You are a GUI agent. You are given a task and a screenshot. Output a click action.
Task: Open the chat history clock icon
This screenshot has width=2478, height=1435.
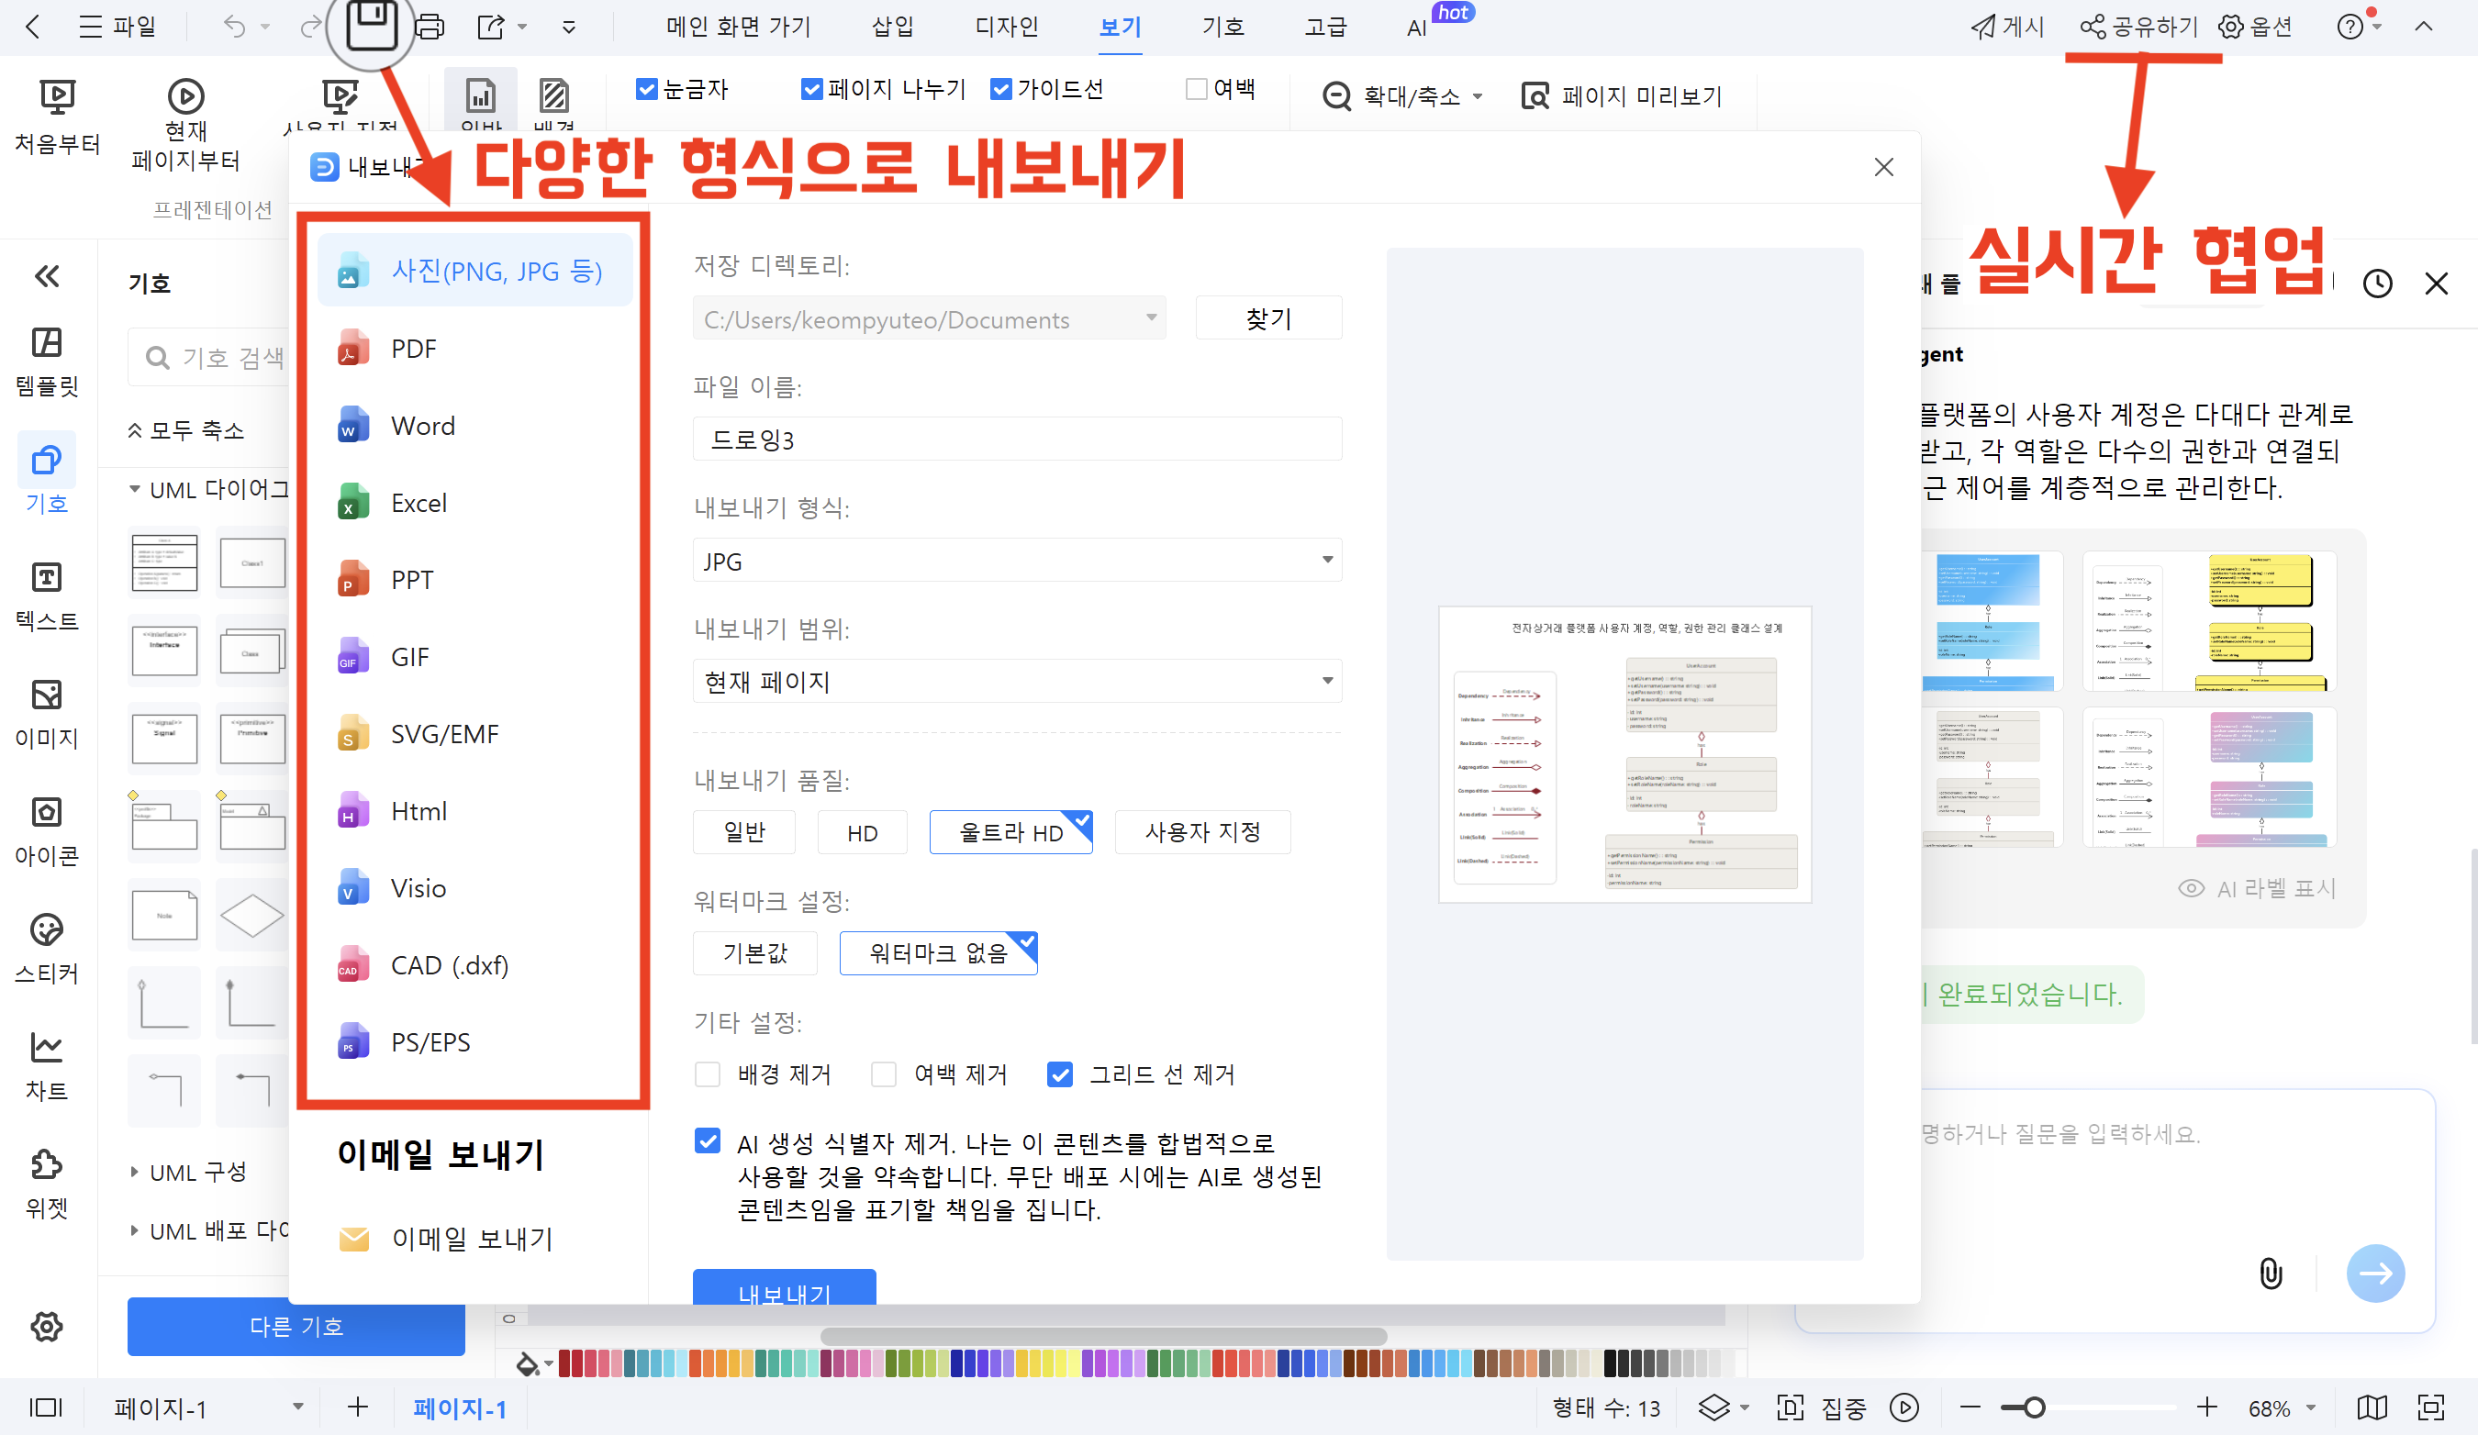(2377, 284)
